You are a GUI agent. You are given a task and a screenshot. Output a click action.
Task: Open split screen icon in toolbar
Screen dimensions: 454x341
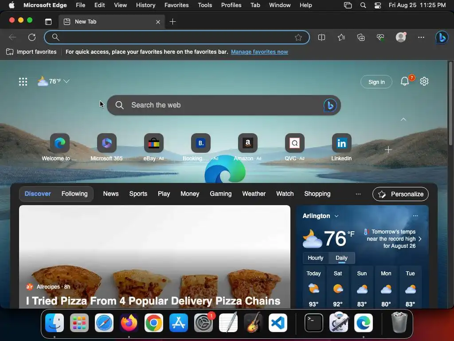tap(322, 37)
